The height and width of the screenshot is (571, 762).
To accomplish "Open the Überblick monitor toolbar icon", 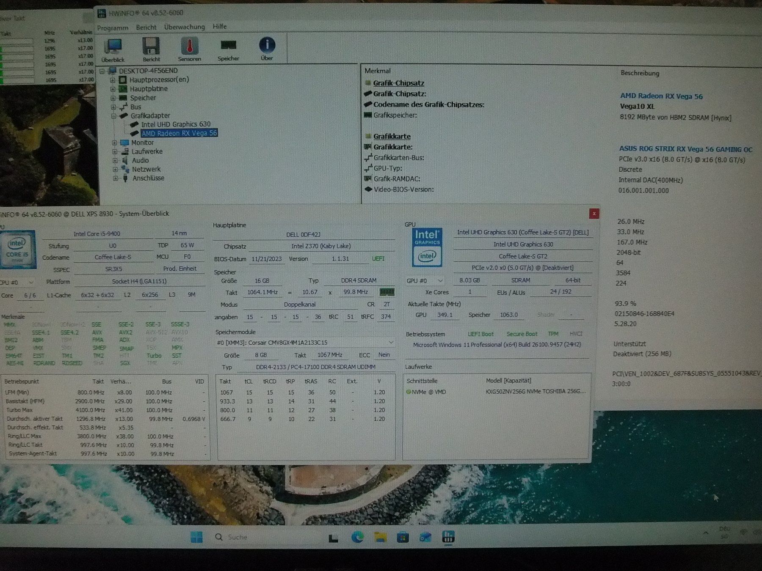I will point(113,50).
